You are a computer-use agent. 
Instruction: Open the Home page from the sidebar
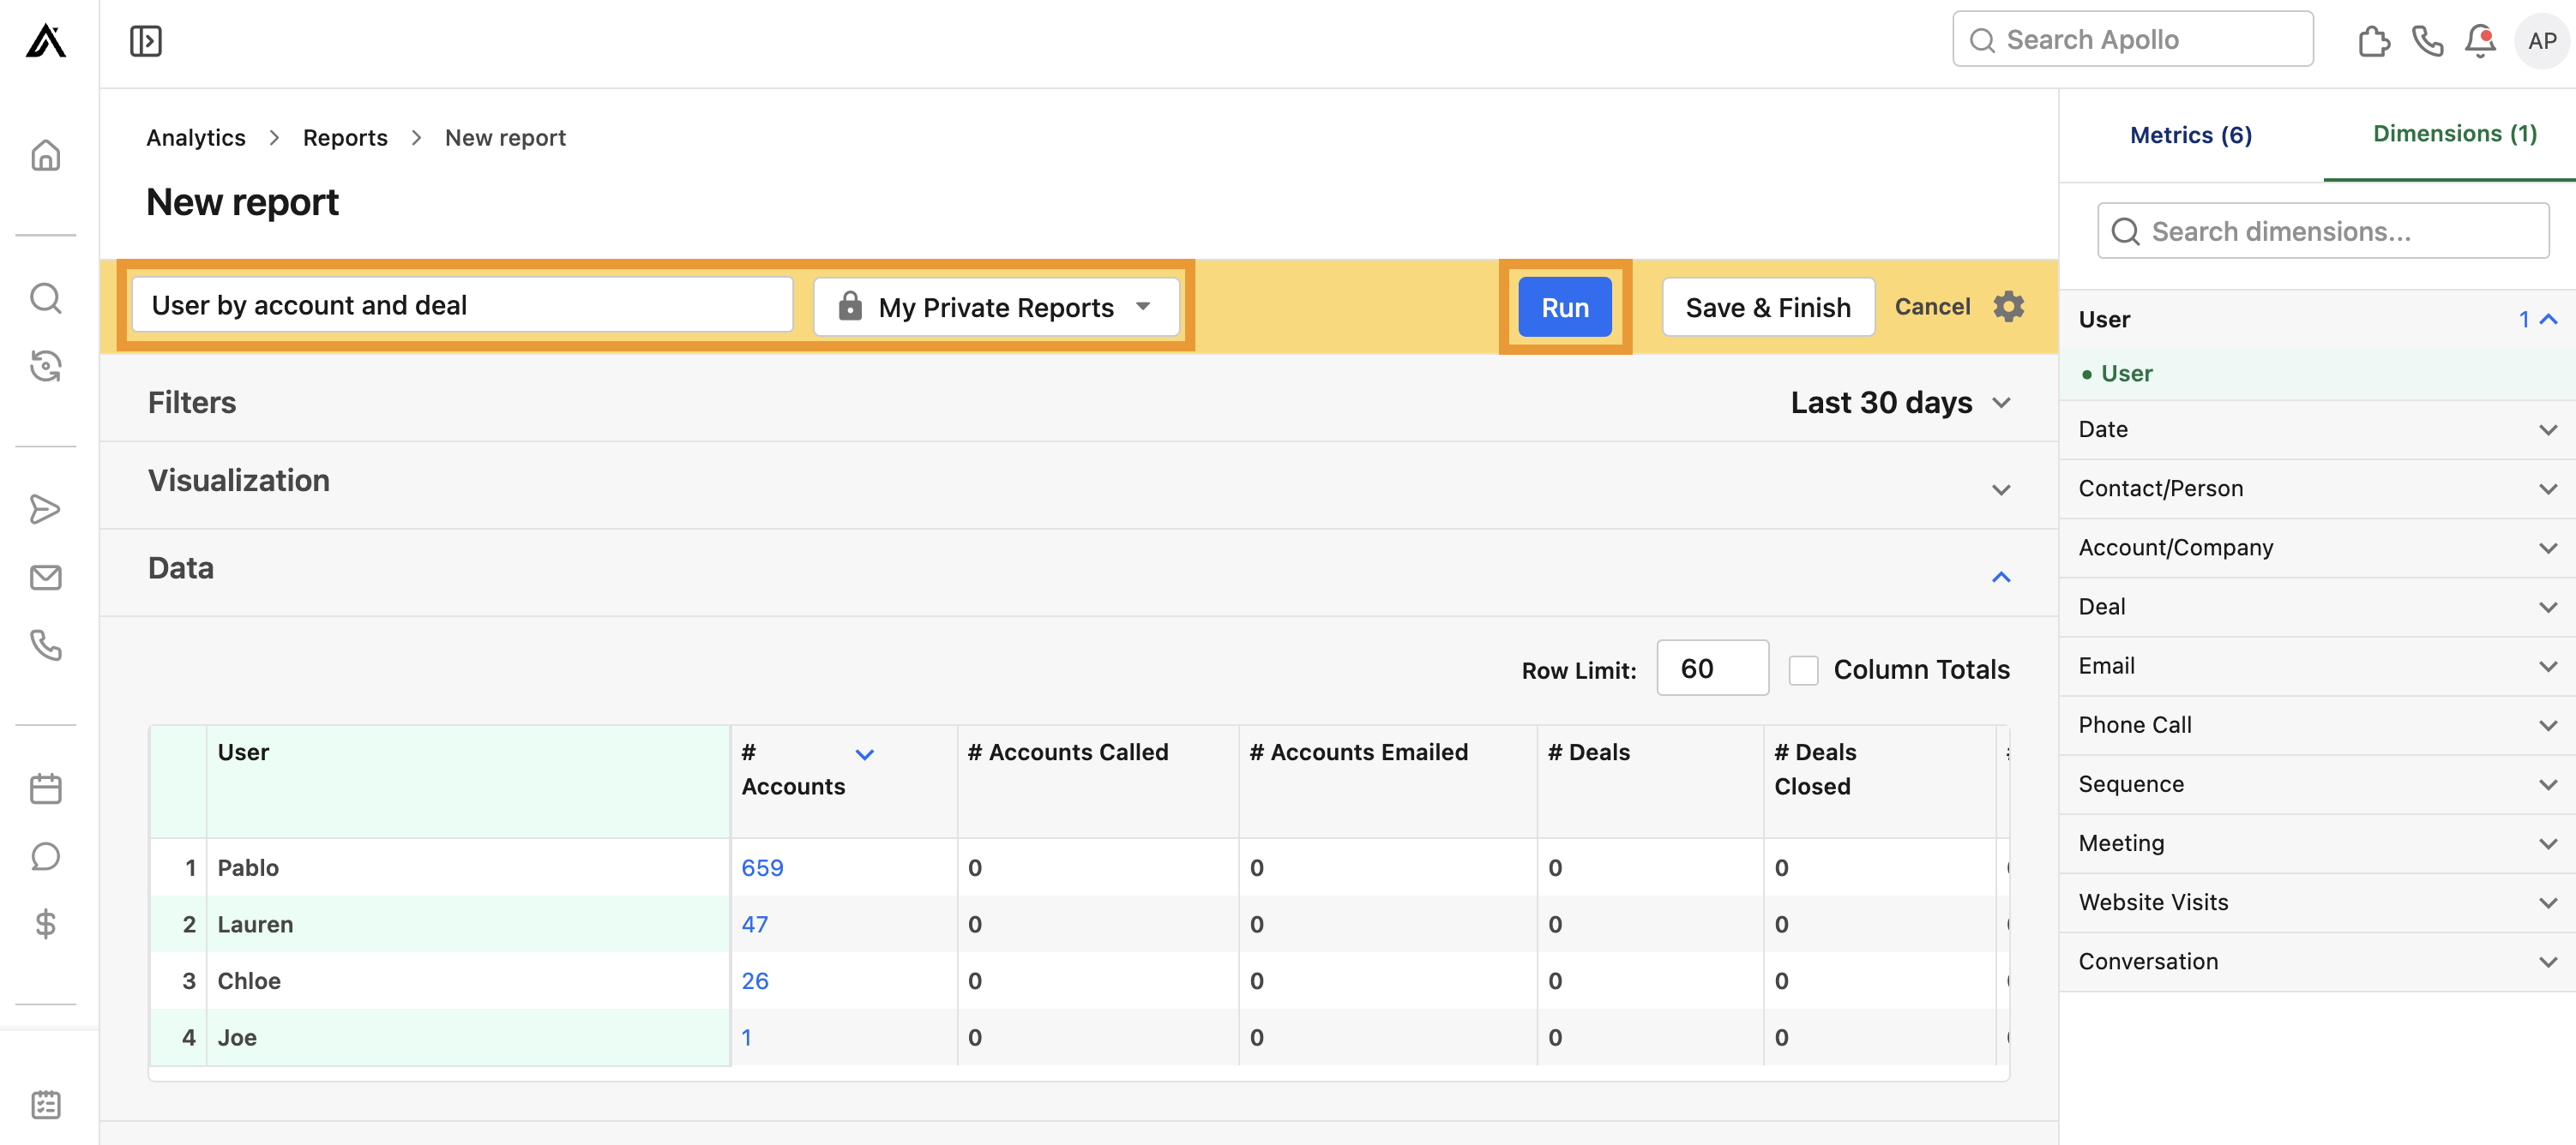46,155
